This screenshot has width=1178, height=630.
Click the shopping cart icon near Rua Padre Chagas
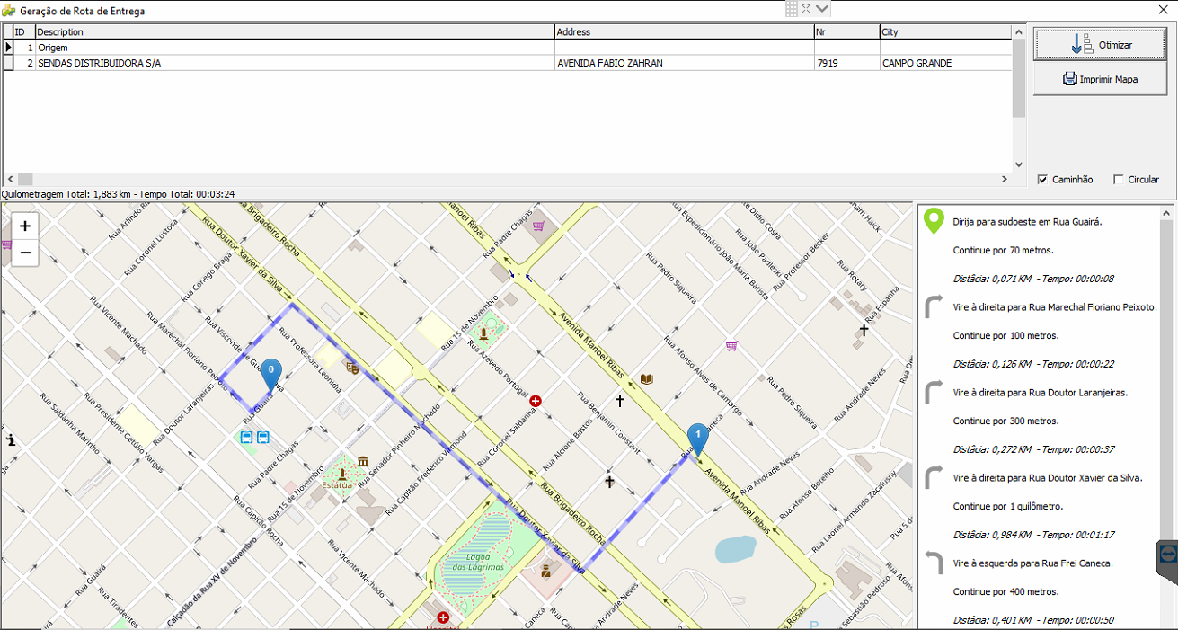point(538,225)
